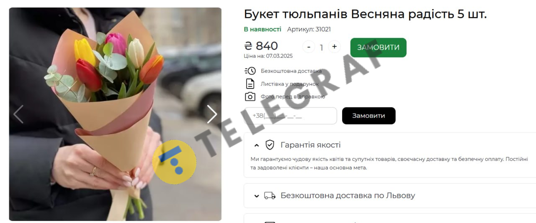Click the black Замовити button
This screenshot has height=223, width=536.
coord(368,116)
